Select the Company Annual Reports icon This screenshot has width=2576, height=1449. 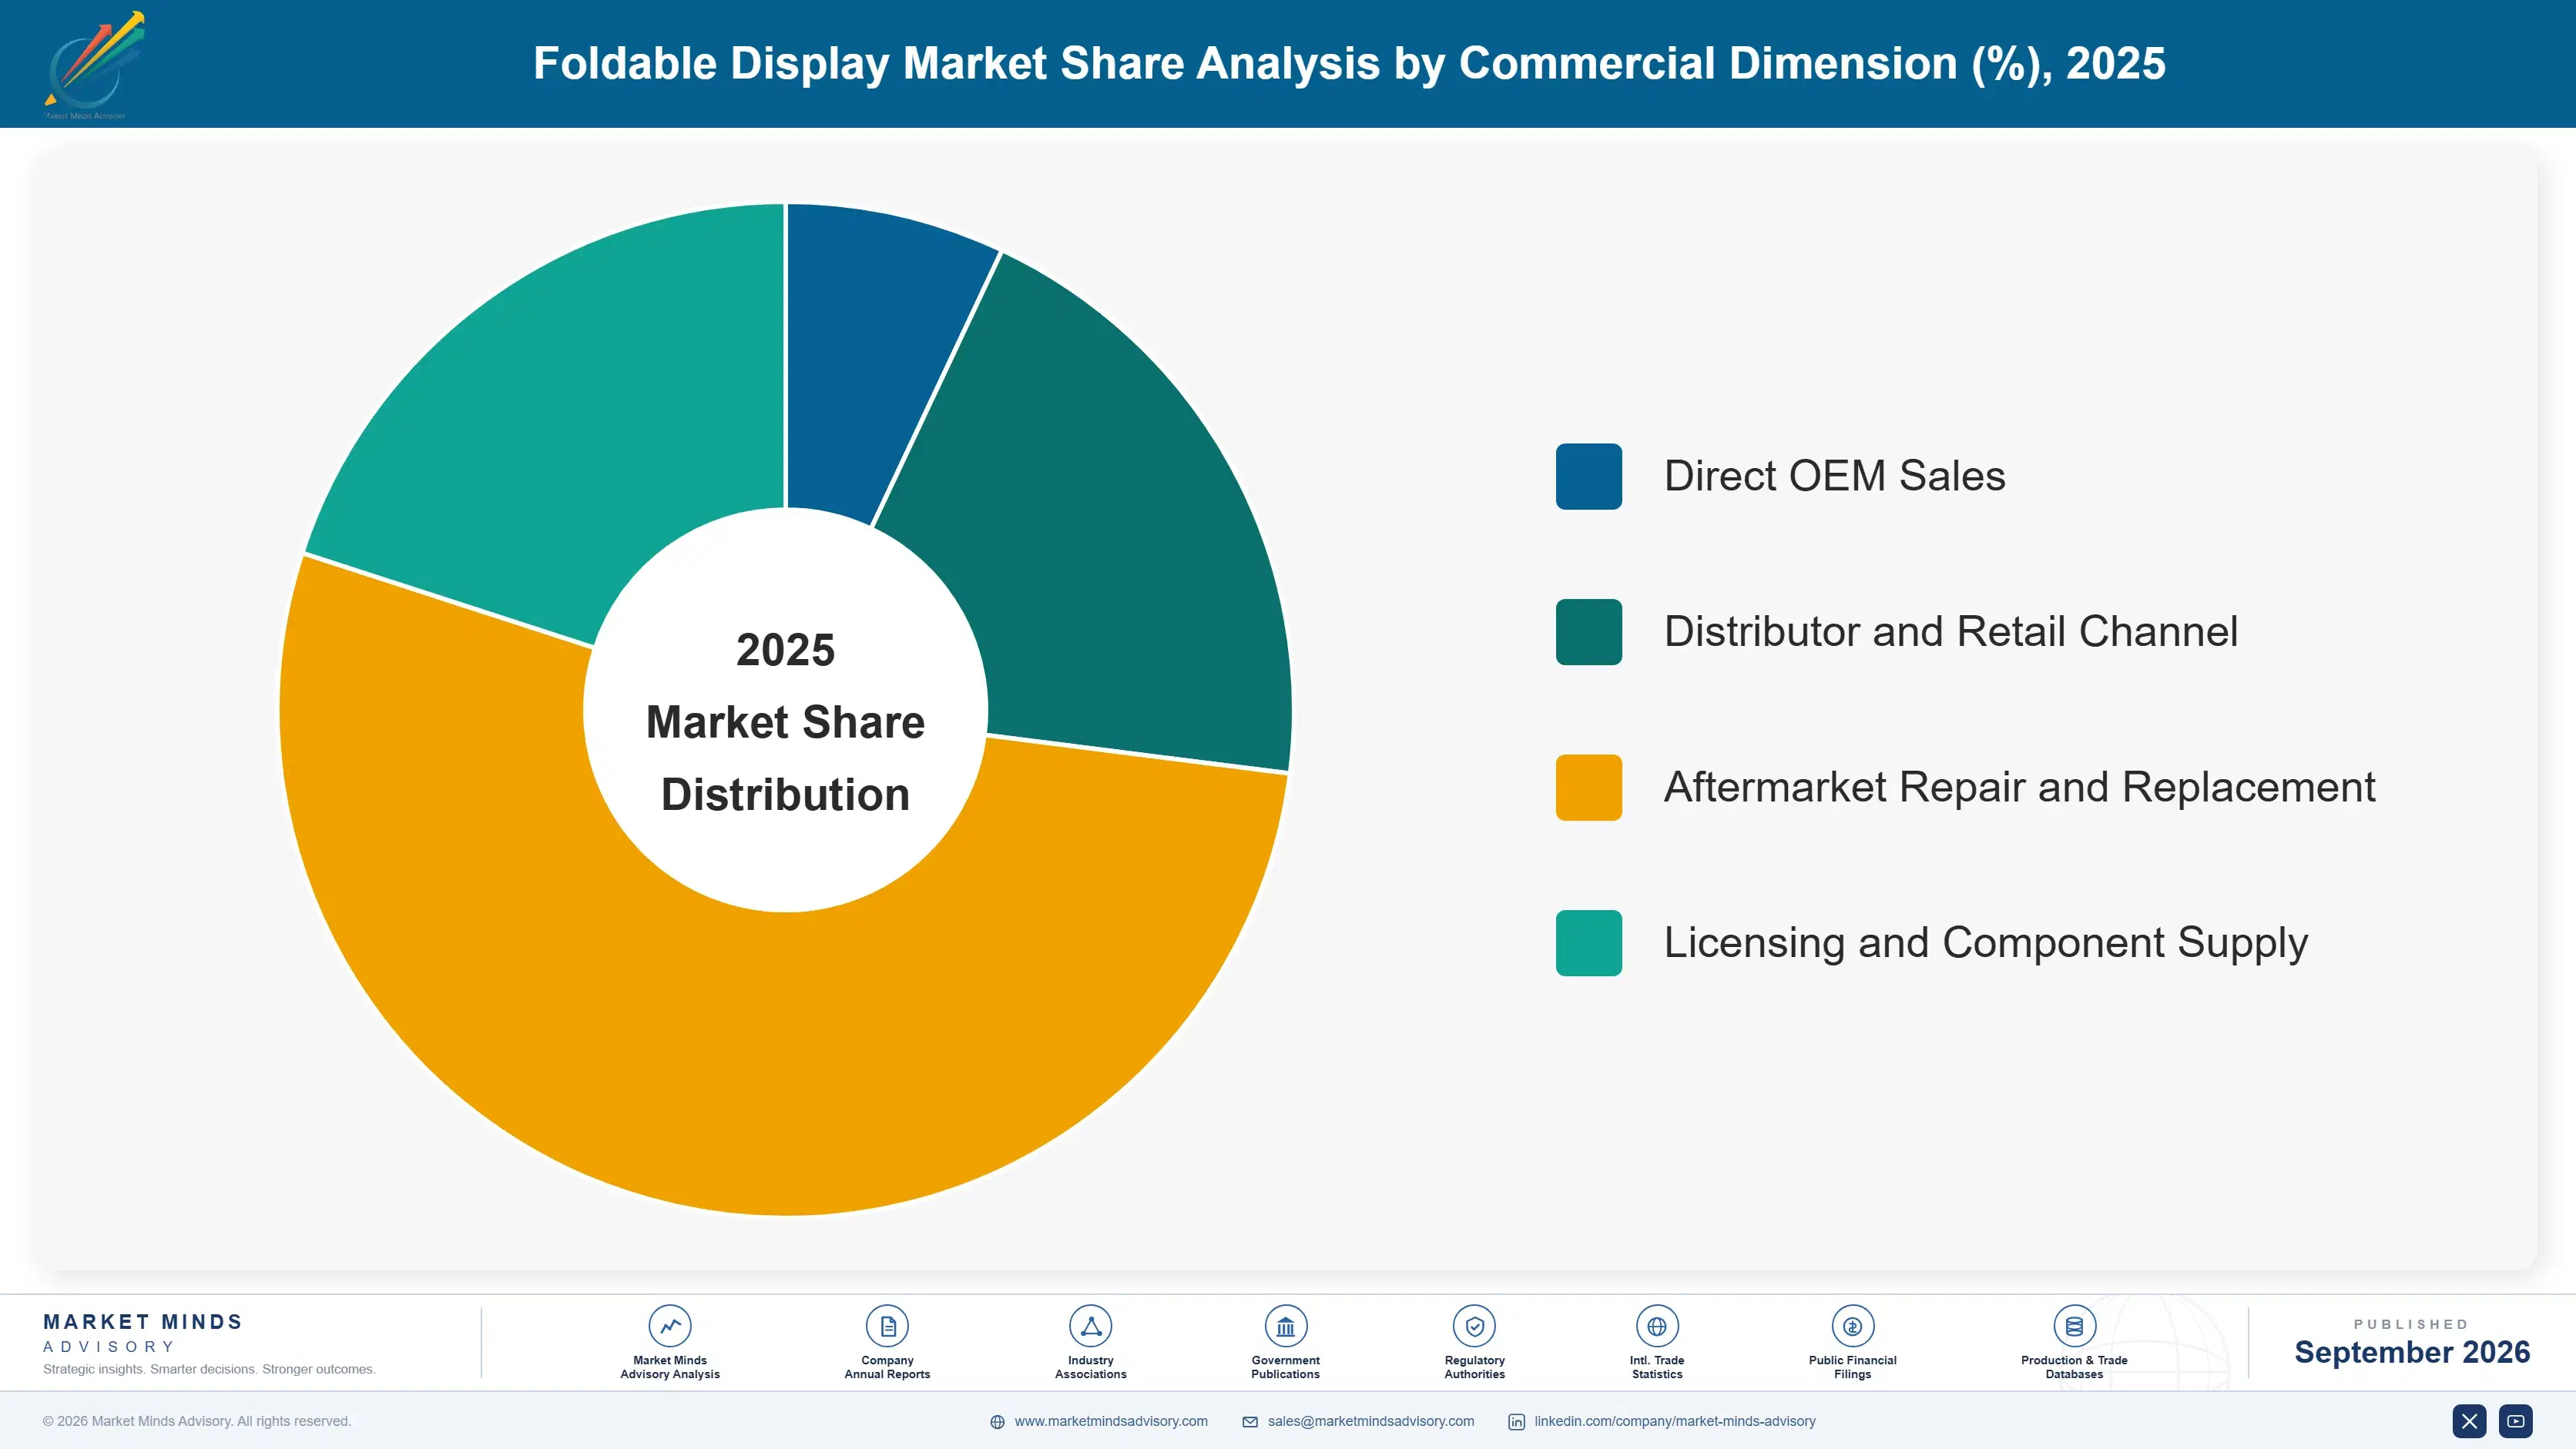click(887, 1326)
